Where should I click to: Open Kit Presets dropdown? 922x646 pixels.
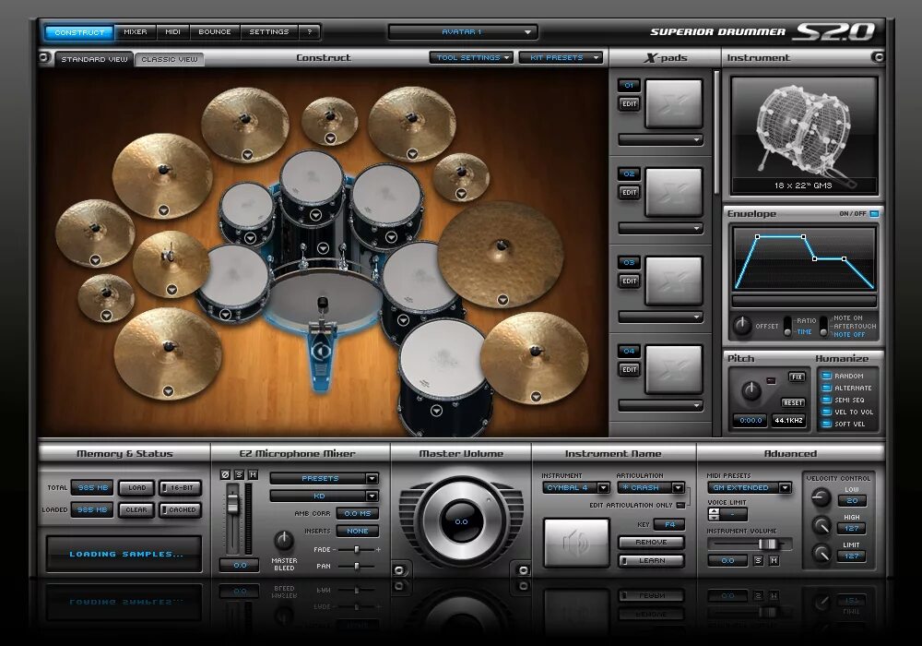pyautogui.click(x=561, y=57)
